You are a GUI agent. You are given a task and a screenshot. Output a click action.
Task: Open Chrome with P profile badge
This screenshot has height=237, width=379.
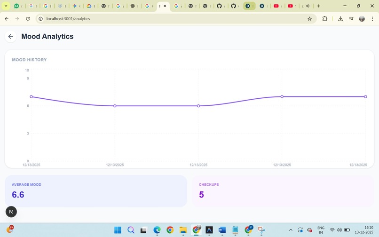point(248,229)
